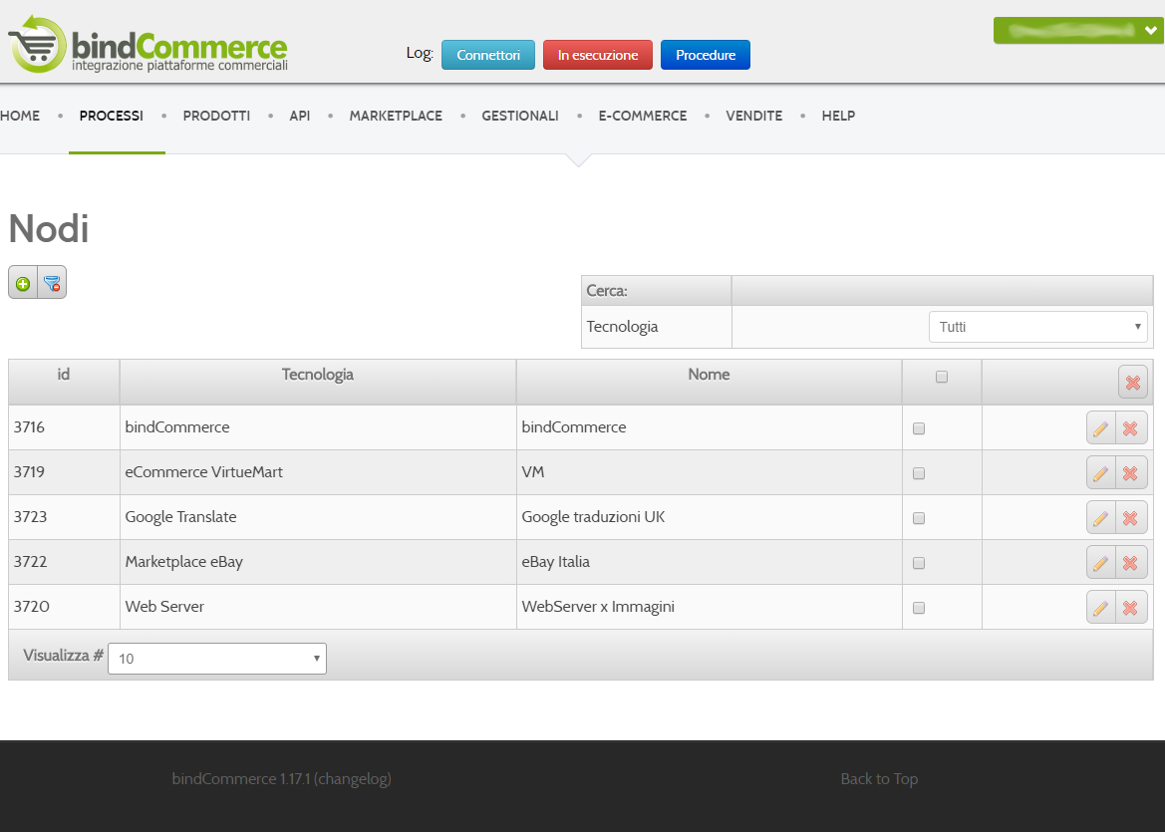Edit the eCommerce VirtueMart node
This screenshot has height=832, width=1165.
pos(1100,473)
